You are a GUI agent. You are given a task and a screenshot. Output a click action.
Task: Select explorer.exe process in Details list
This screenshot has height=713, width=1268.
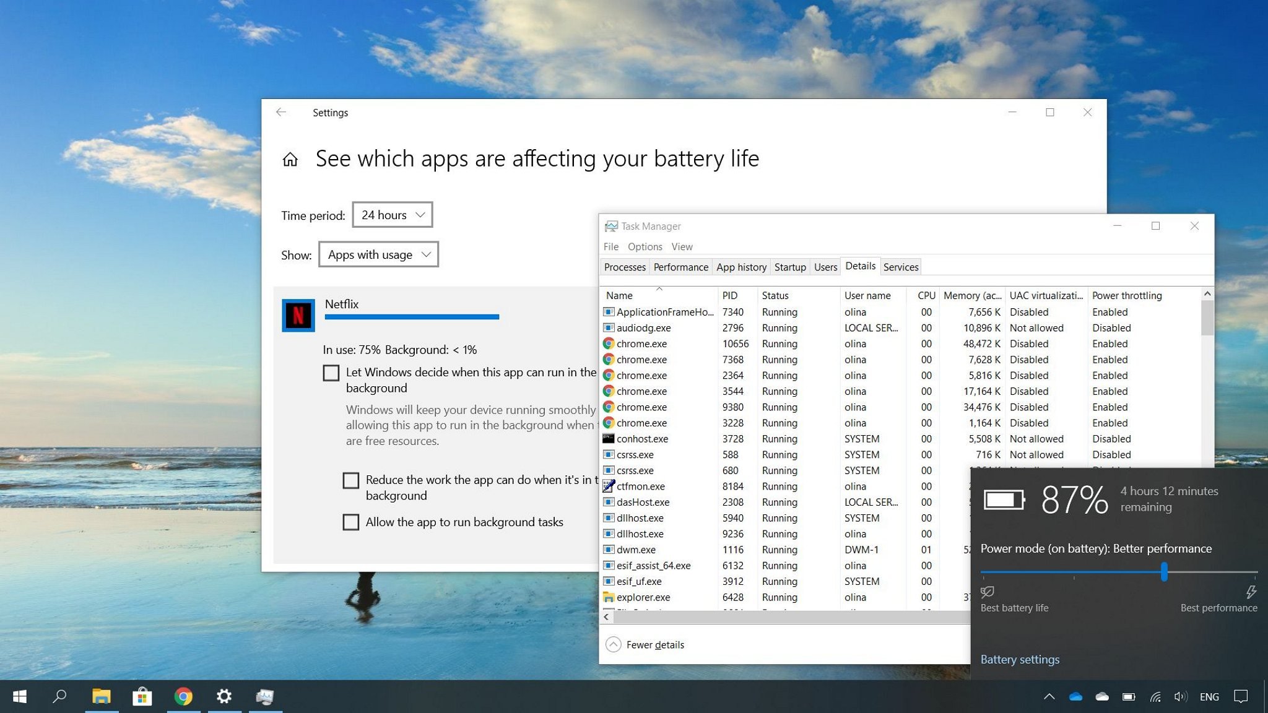pos(643,597)
